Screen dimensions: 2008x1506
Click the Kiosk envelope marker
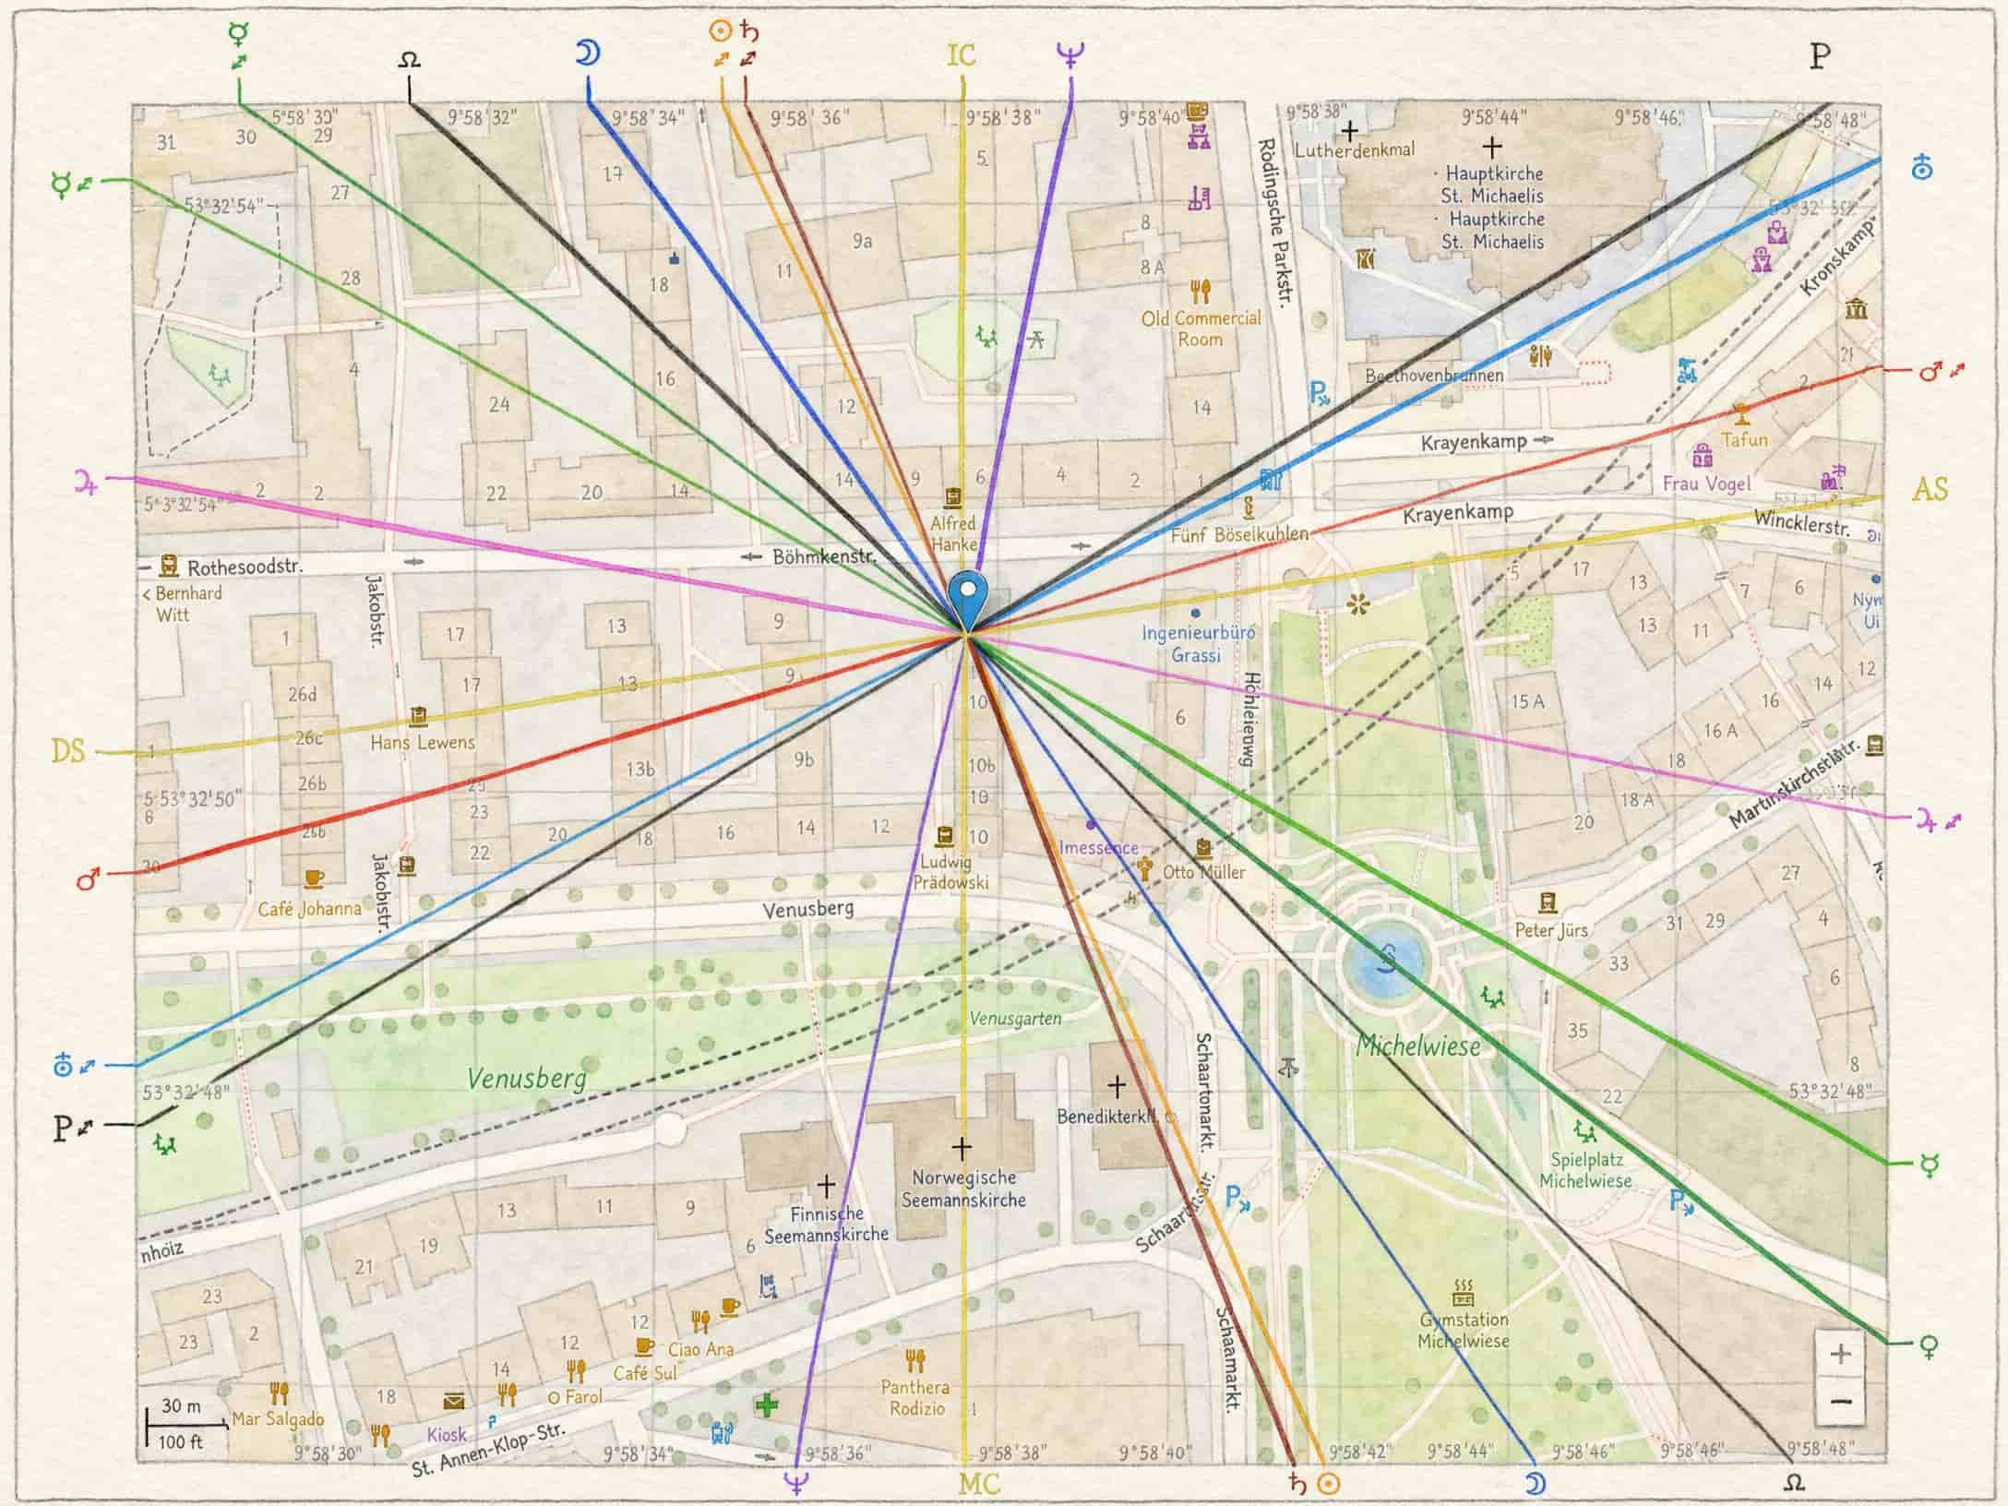click(x=453, y=1403)
